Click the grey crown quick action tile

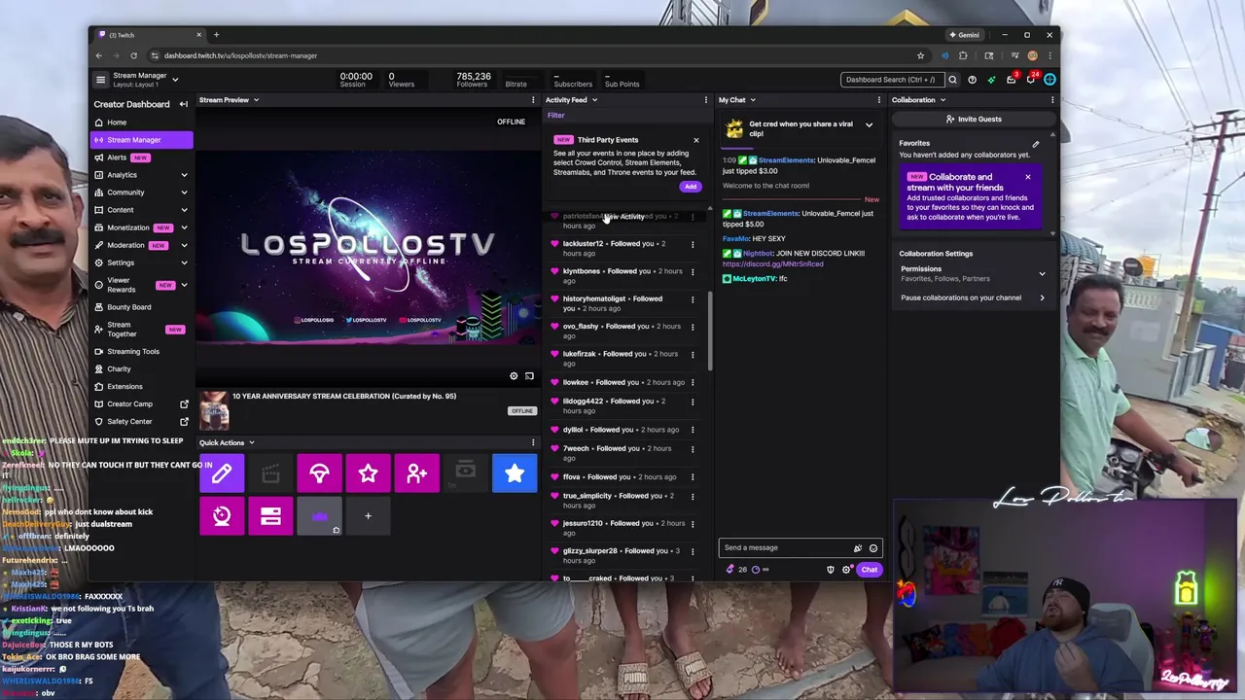tap(319, 516)
